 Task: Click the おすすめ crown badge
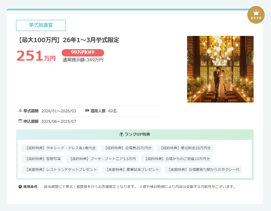tap(256, 15)
